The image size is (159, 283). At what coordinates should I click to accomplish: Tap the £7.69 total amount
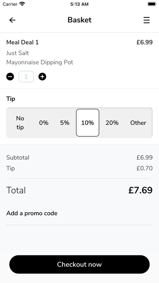140,190
